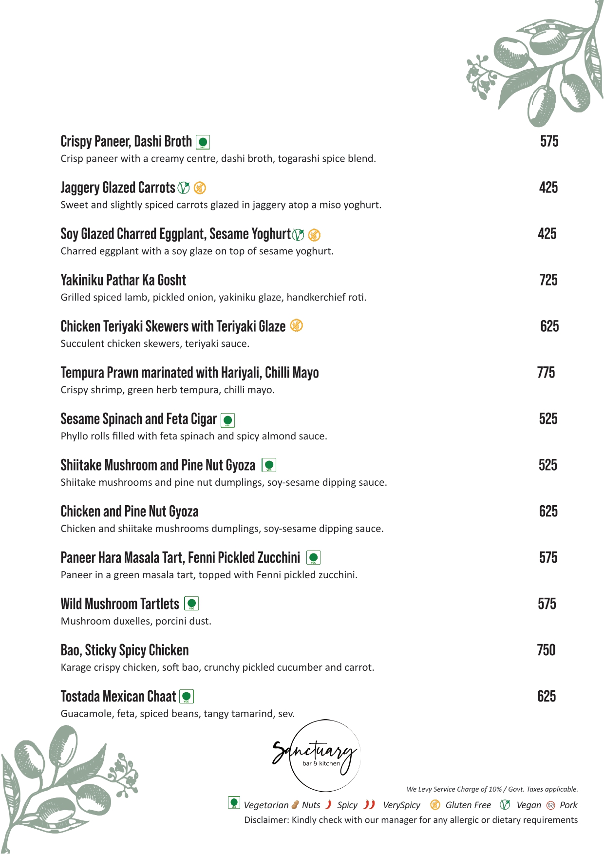This screenshot has height=854, width=604.
Task: Click the double chilli VerySpicy legend icon
Action: [x=370, y=804]
